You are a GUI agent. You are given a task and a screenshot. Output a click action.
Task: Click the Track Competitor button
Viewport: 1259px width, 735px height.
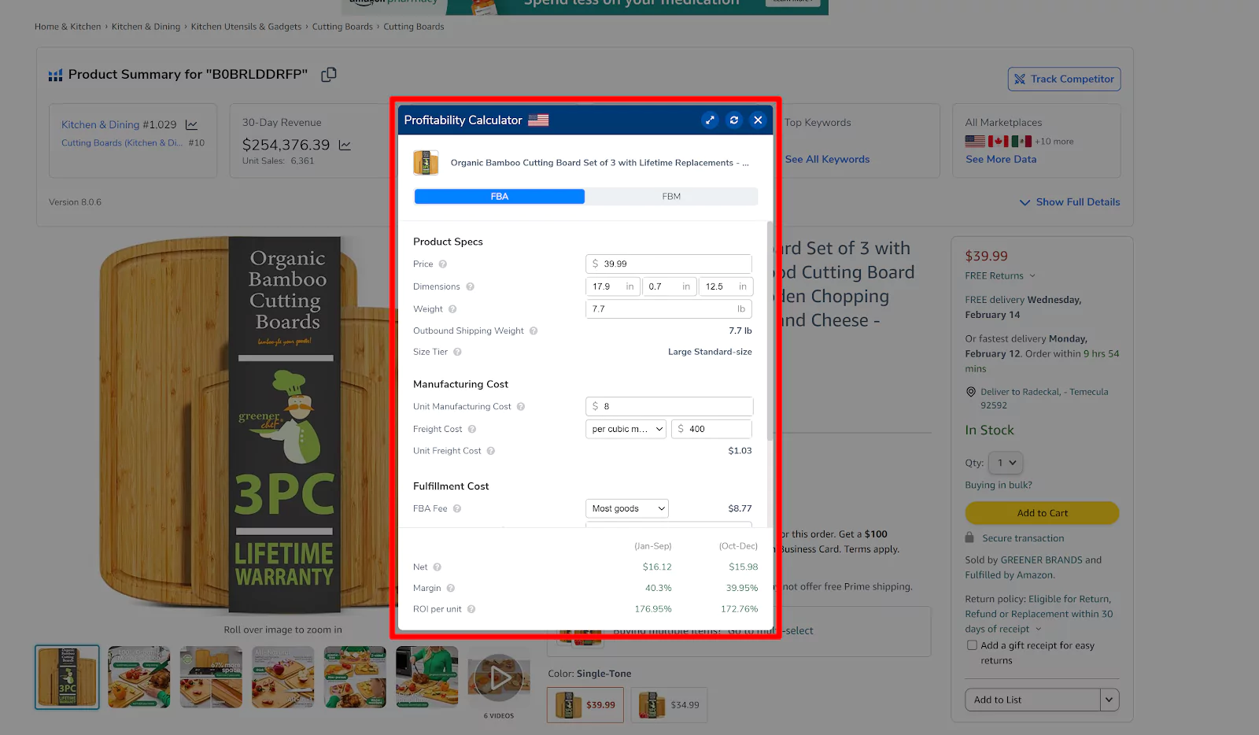[1064, 79]
